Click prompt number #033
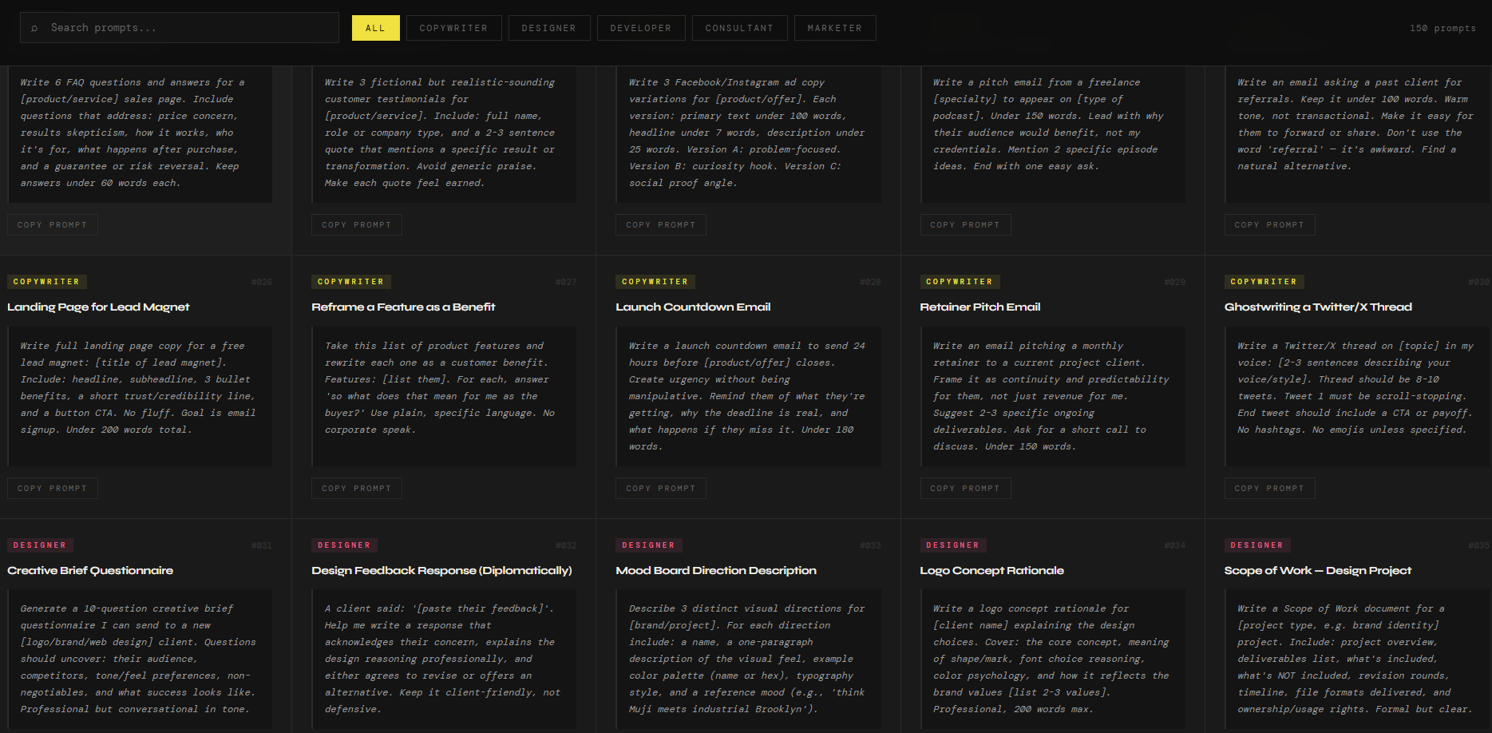 870,546
